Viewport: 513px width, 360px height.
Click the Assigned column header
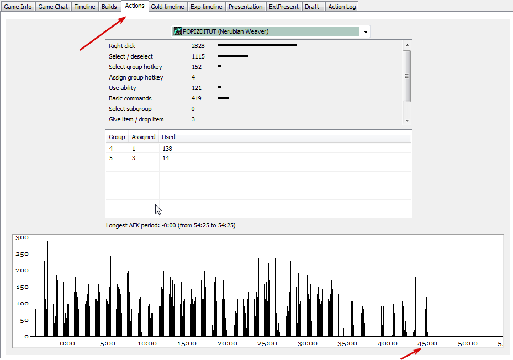[x=144, y=137]
